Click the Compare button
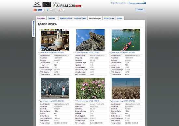 tap(140, 9)
